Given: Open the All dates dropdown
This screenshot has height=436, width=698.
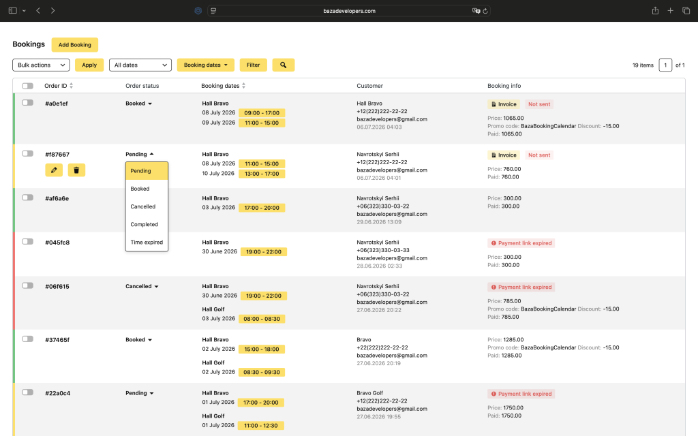Looking at the screenshot, I should point(140,65).
